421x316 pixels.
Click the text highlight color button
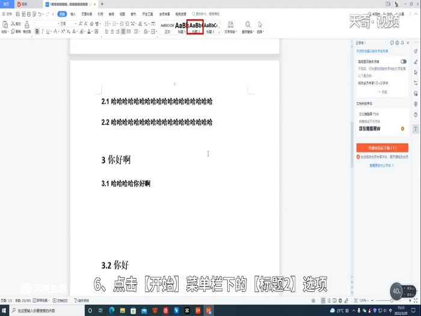(82, 31)
